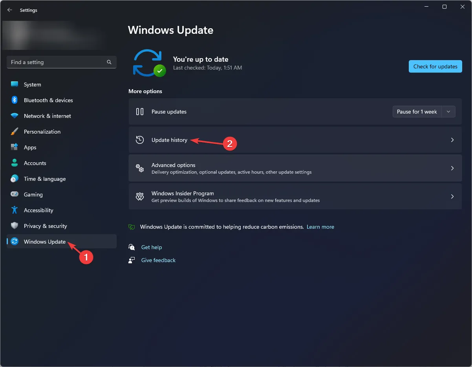Open the System settings category

(x=62, y=84)
